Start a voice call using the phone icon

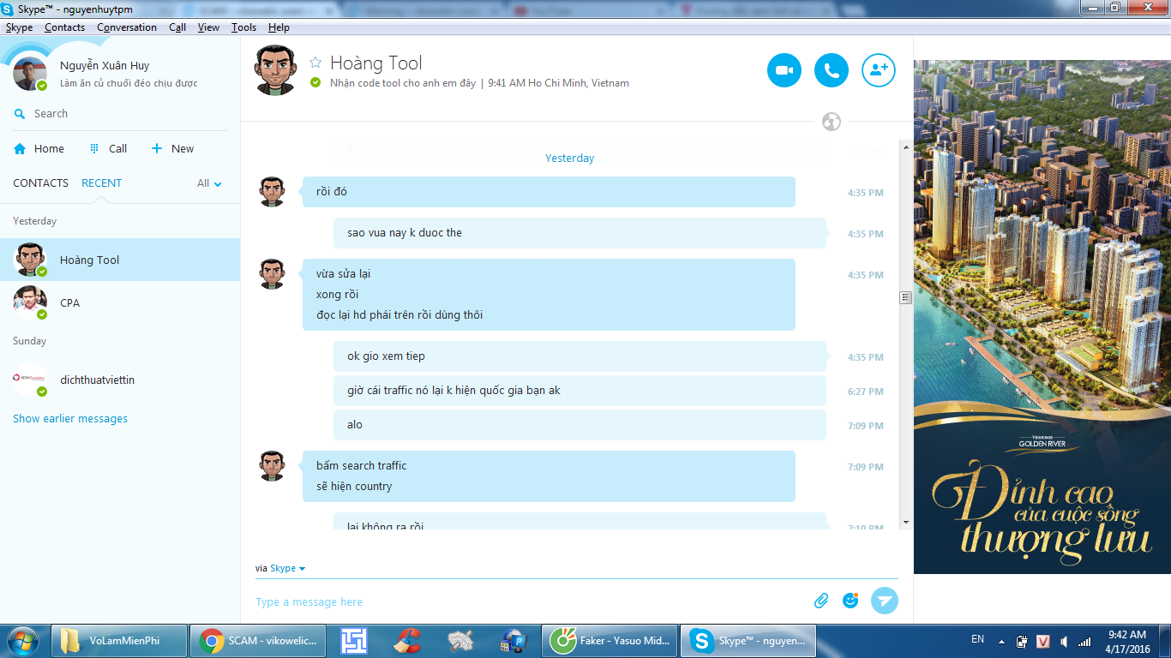pos(832,70)
